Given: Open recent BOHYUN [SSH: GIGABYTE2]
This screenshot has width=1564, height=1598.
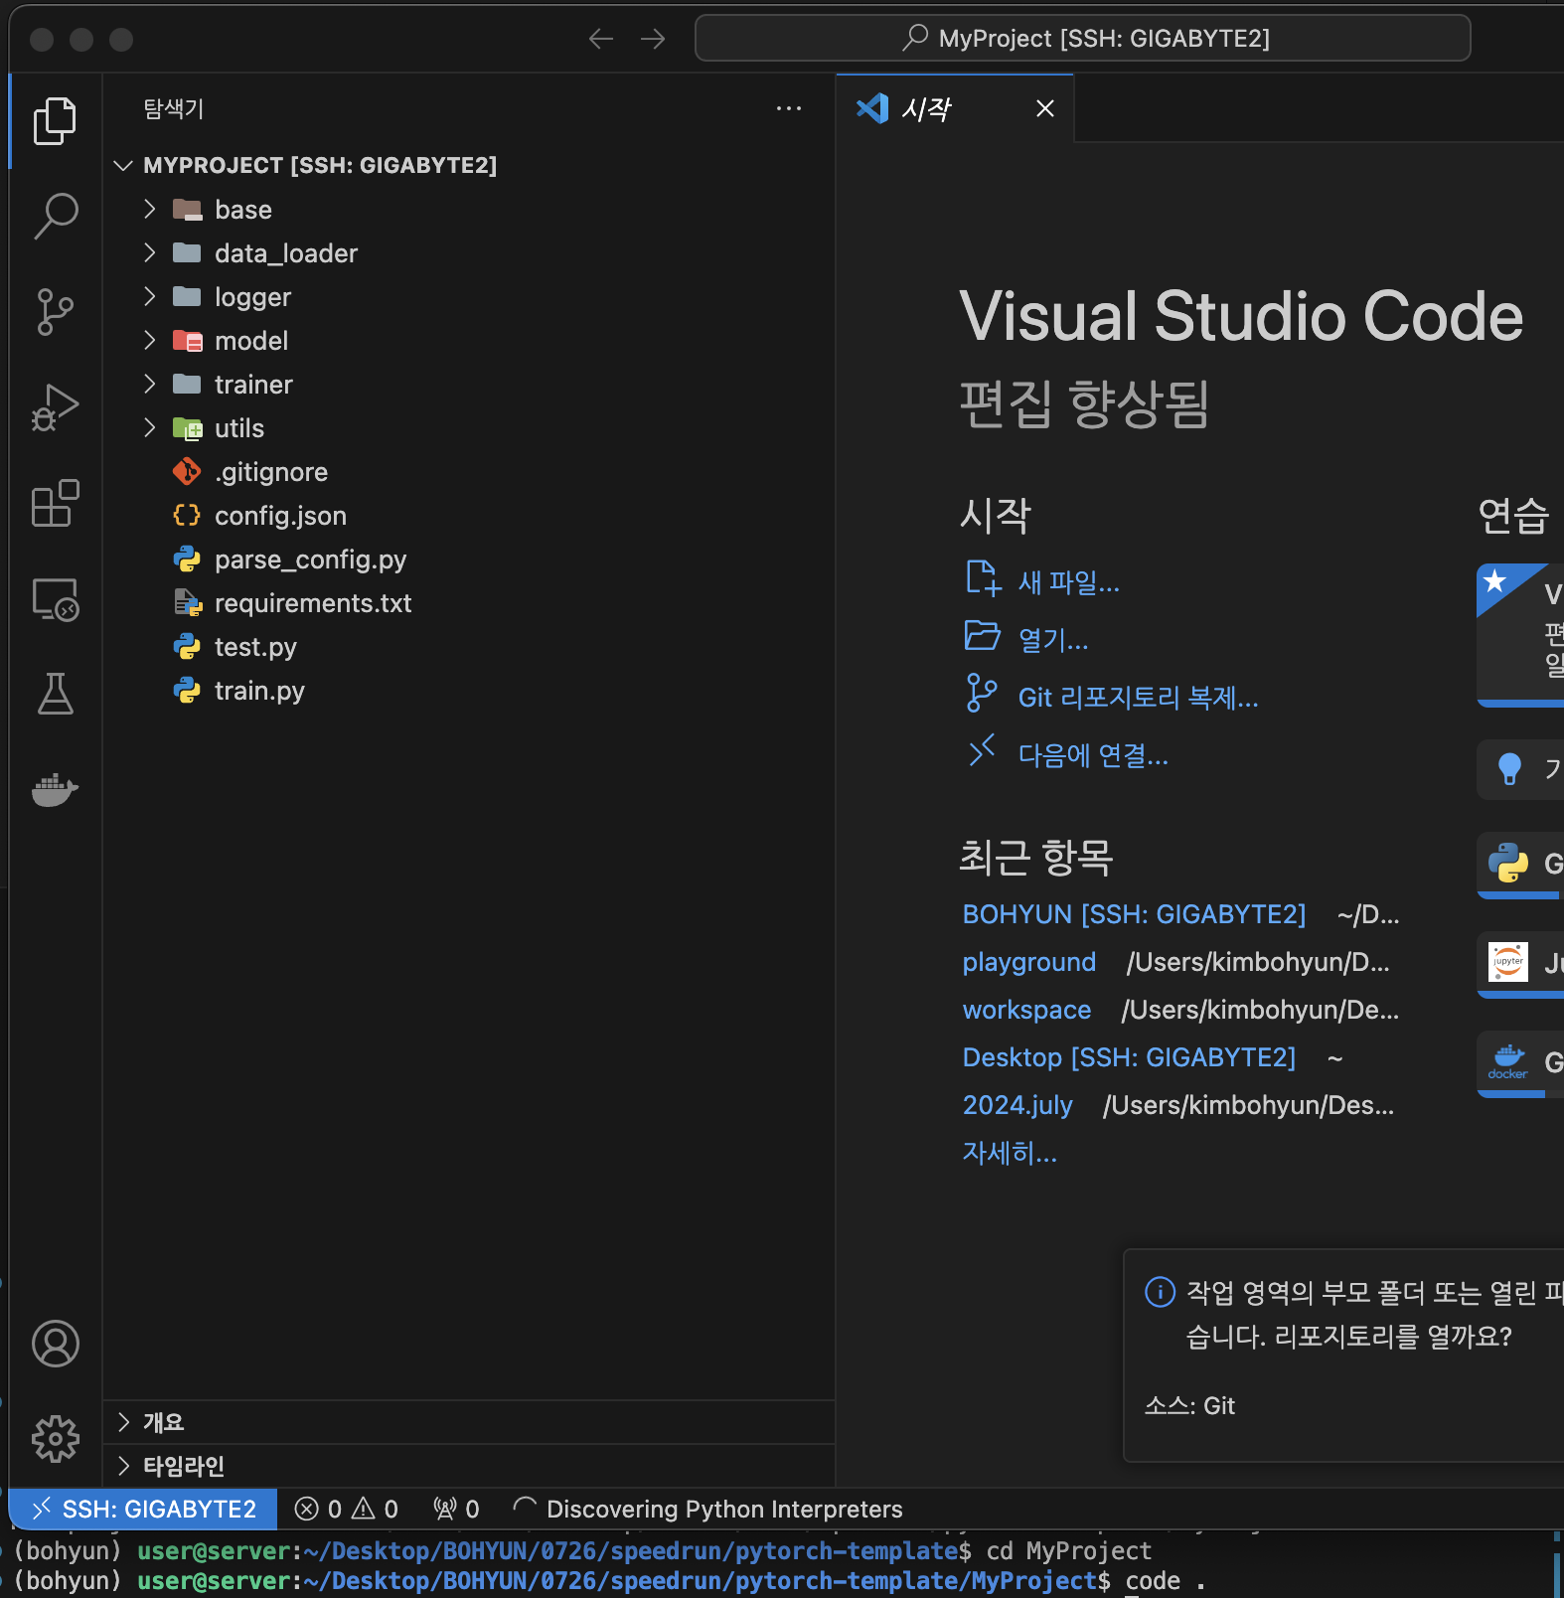Looking at the screenshot, I should [x=1134, y=914].
